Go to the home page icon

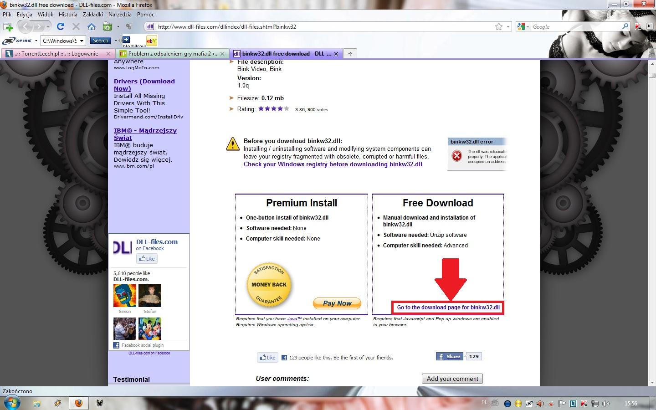(92, 26)
